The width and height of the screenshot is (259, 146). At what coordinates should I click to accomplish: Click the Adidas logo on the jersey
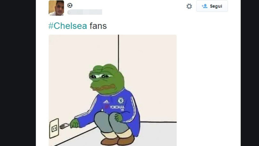pos(106,102)
